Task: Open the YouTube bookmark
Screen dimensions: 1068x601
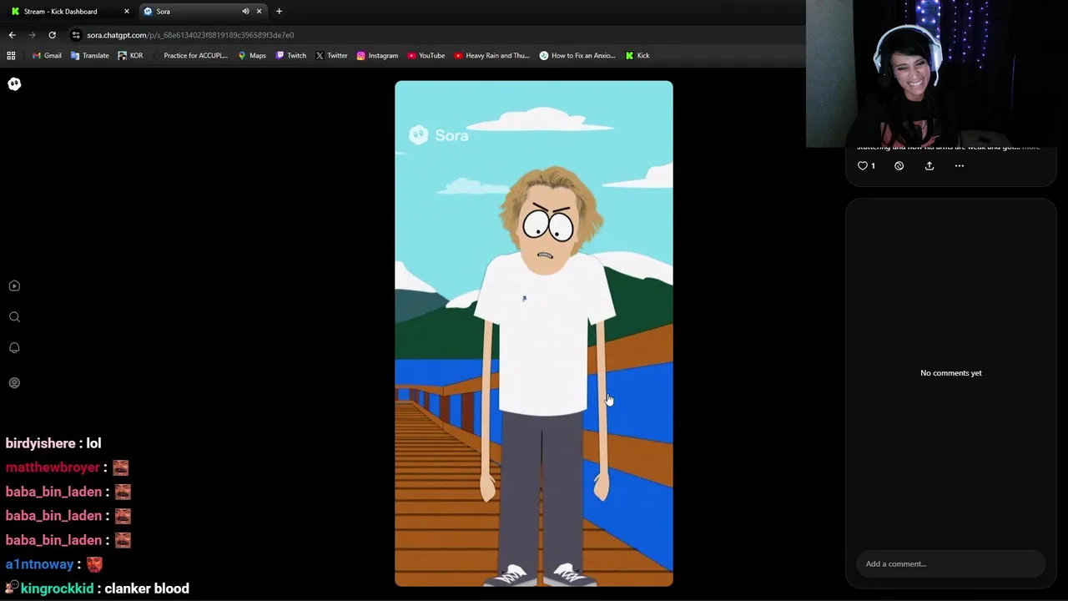Action: click(x=426, y=56)
